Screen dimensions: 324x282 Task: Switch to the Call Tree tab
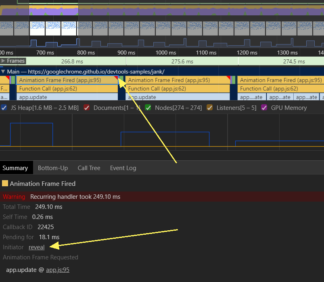(x=89, y=168)
